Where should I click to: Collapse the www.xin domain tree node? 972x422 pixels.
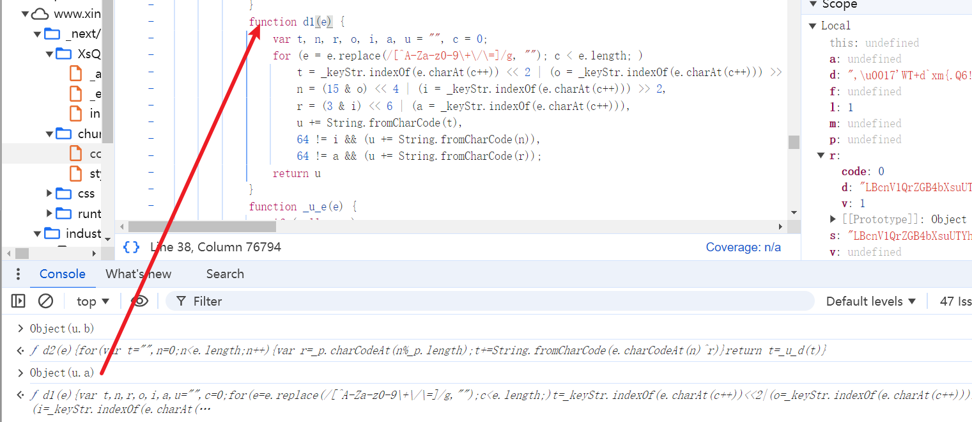[26, 13]
